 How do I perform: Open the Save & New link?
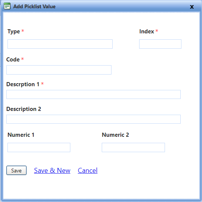coord(52,171)
